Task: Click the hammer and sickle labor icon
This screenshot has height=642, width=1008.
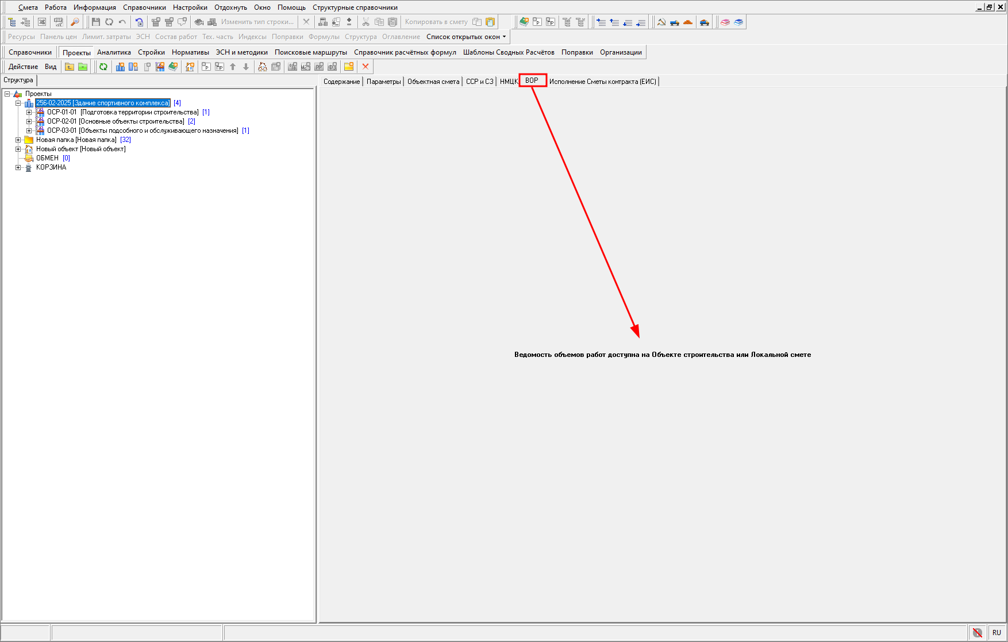Action: (661, 22)
